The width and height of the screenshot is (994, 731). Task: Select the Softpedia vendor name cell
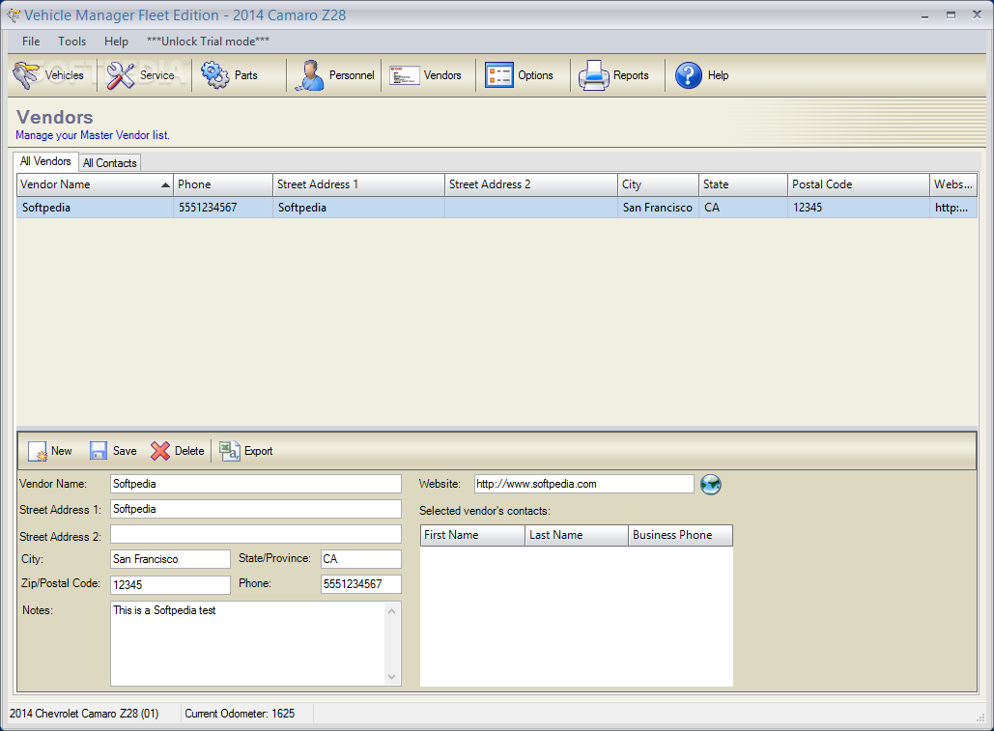pyautogui.click(x=95, y=208)
